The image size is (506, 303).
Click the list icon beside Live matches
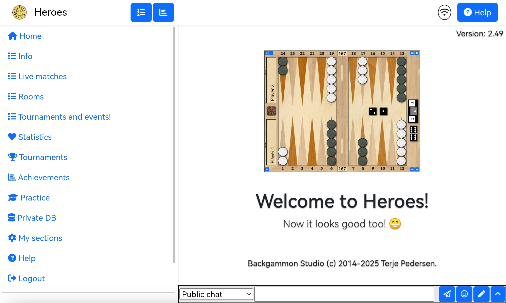point(12,76)
